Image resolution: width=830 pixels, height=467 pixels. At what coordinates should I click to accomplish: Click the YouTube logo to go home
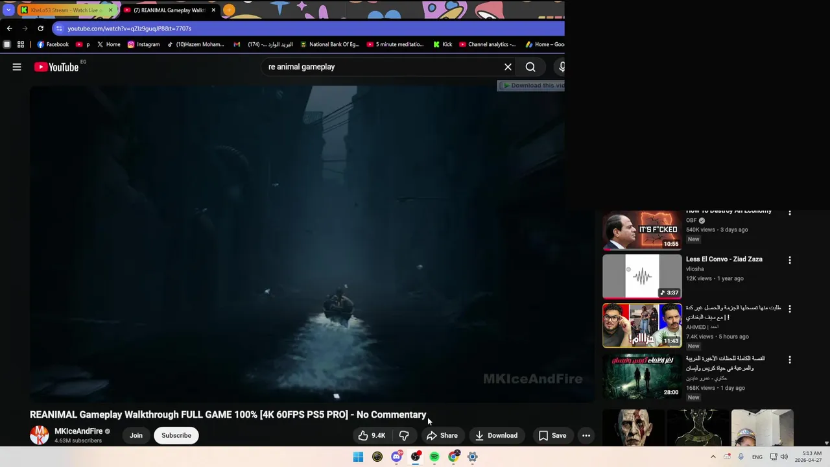click(x=56, y=67)
